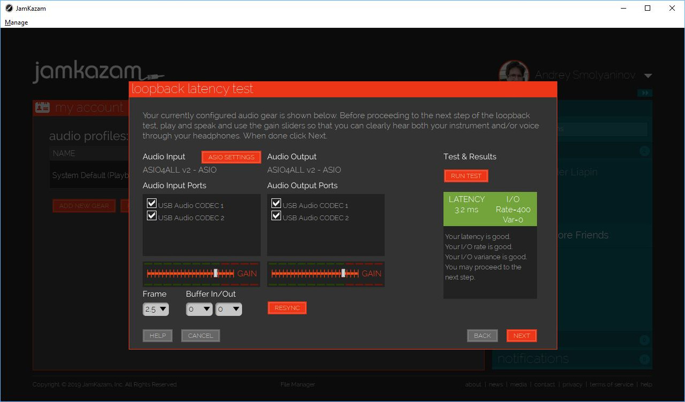Open the Manage menu
685x402 pixels.
[x=16, y=22]
